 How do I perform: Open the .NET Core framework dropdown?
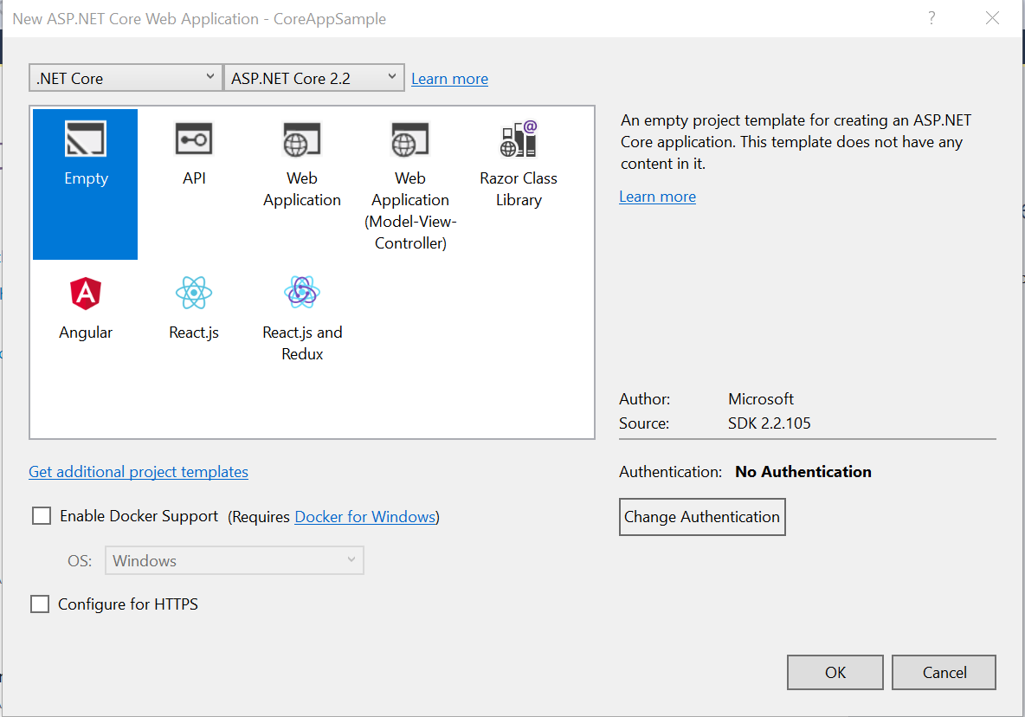tap(126, 78)
